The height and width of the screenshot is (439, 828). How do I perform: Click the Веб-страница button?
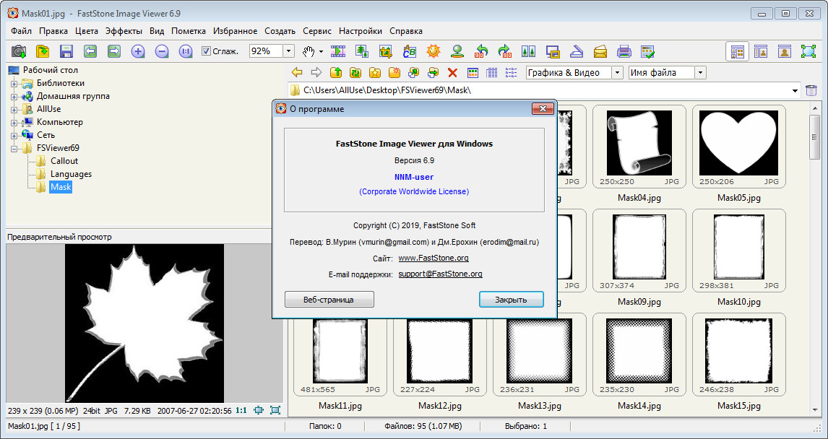329,300
